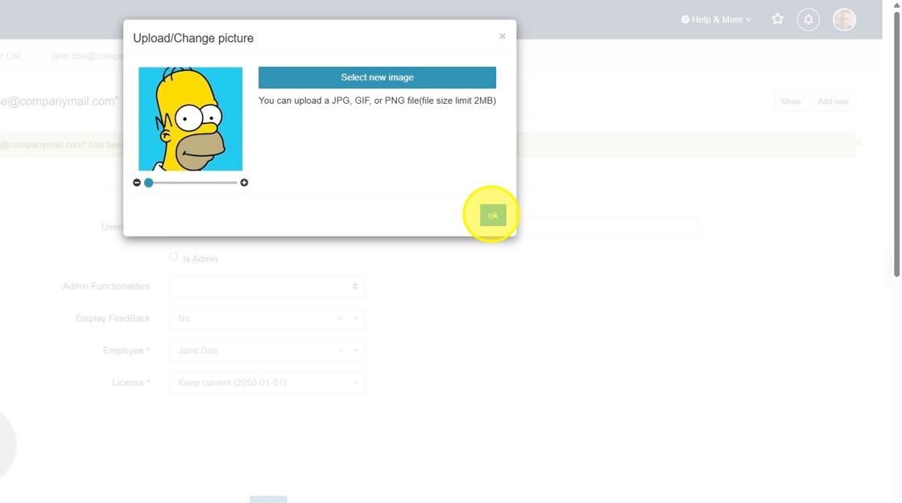Expand the Employee dropdown arrow
The image size is (902, 503).
pyautogui.click(x=355, y=351)
